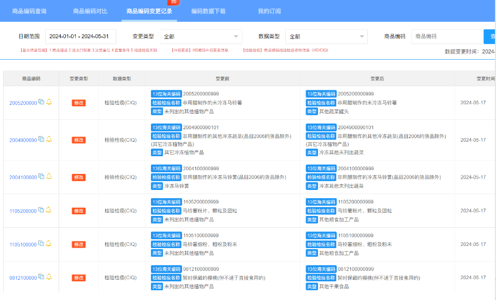Image resolution: width=496 pixels, height=300 pixels.
Task: Click the 数据类型 column header
Action: tap(122, 78)
